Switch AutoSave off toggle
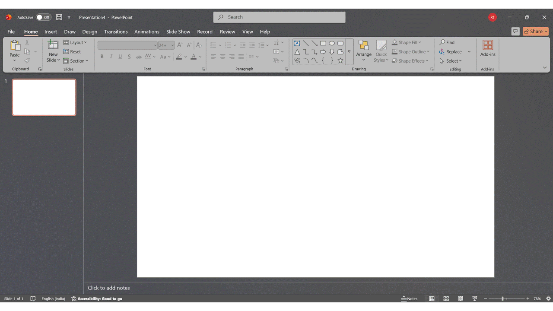The height and width of the screenshot is (311, 553). coord(43,17)
